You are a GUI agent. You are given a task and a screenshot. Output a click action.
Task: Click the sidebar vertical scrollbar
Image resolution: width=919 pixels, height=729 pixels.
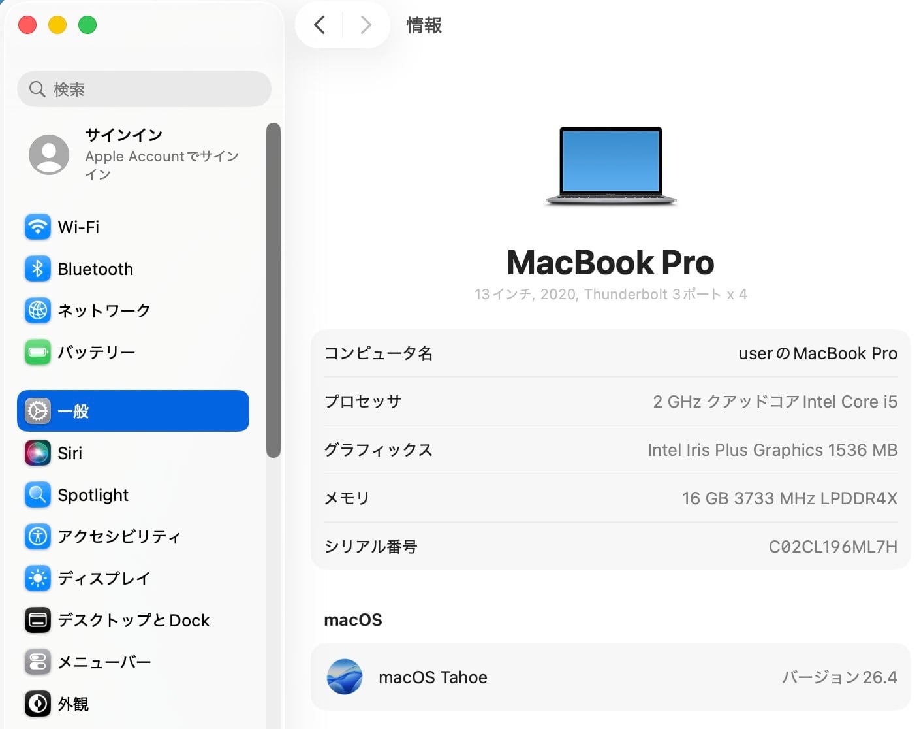point(273,291)
